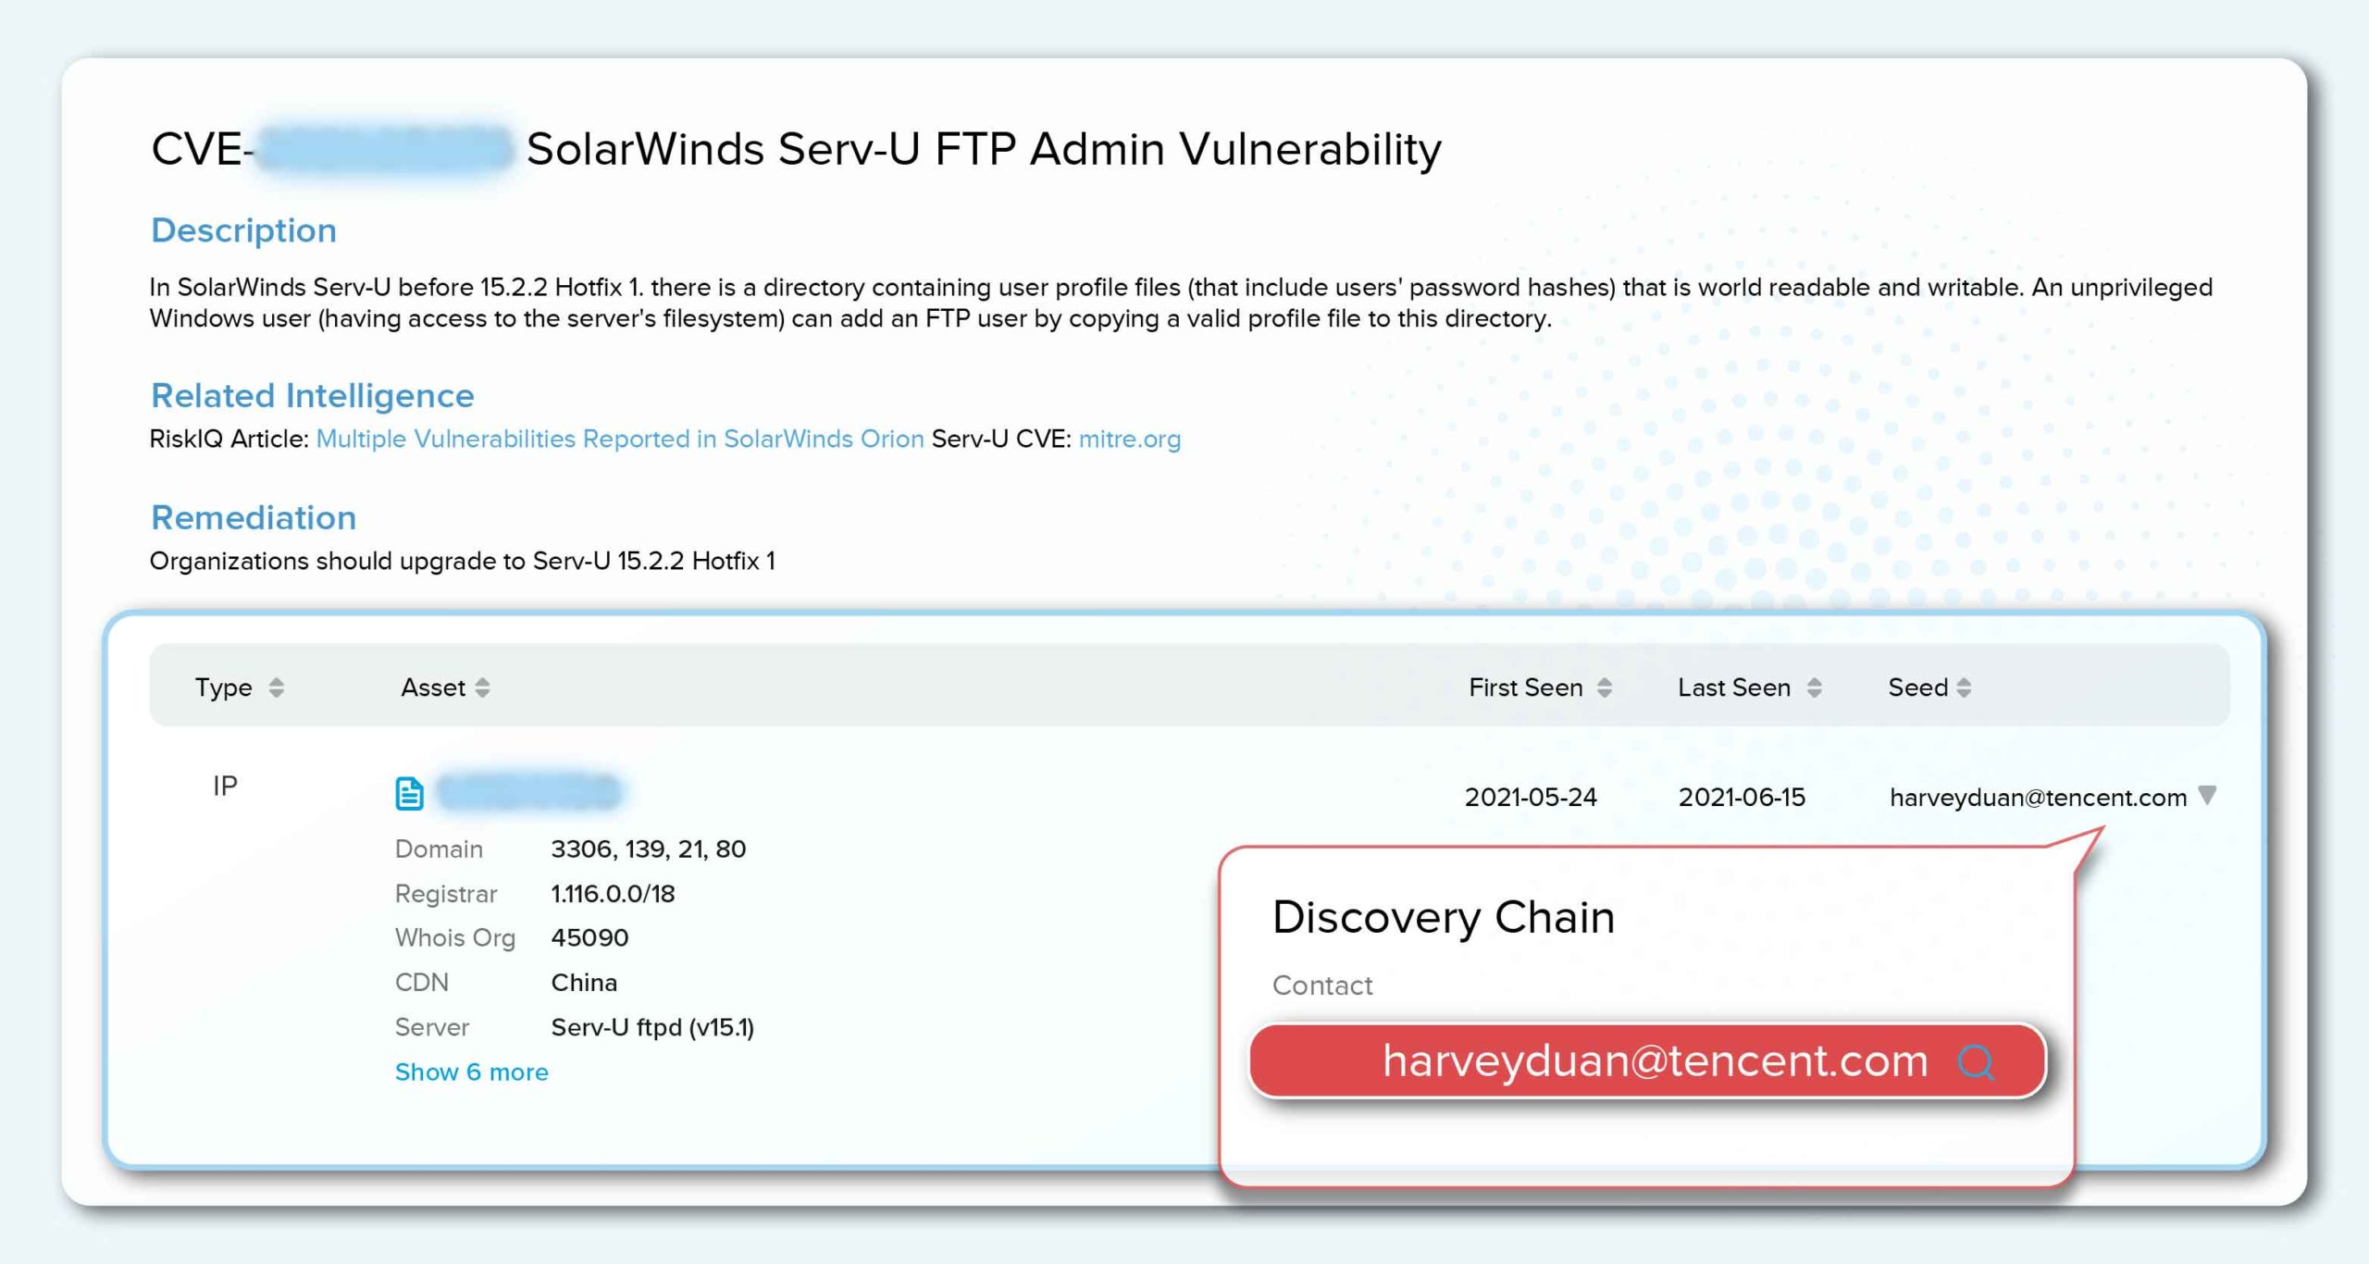Image resolution: width=2369 pixels, height=1264 pixels.
Task: Click the Server field label
Action: pyautogui.click(x=431, y=1027)
